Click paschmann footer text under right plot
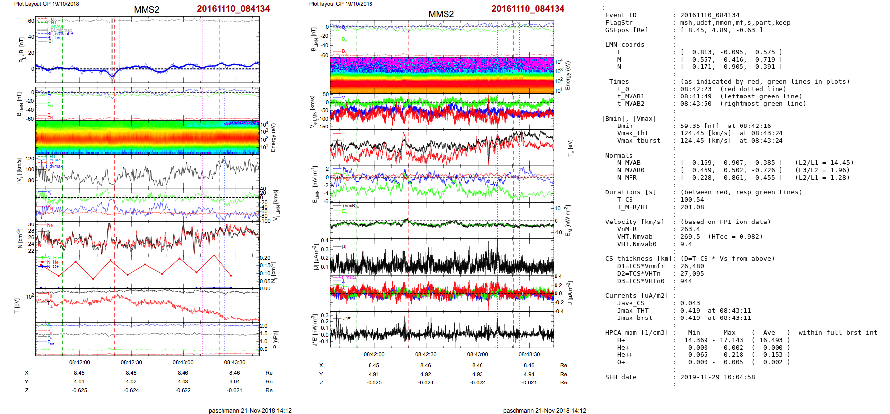 (544, 411)
